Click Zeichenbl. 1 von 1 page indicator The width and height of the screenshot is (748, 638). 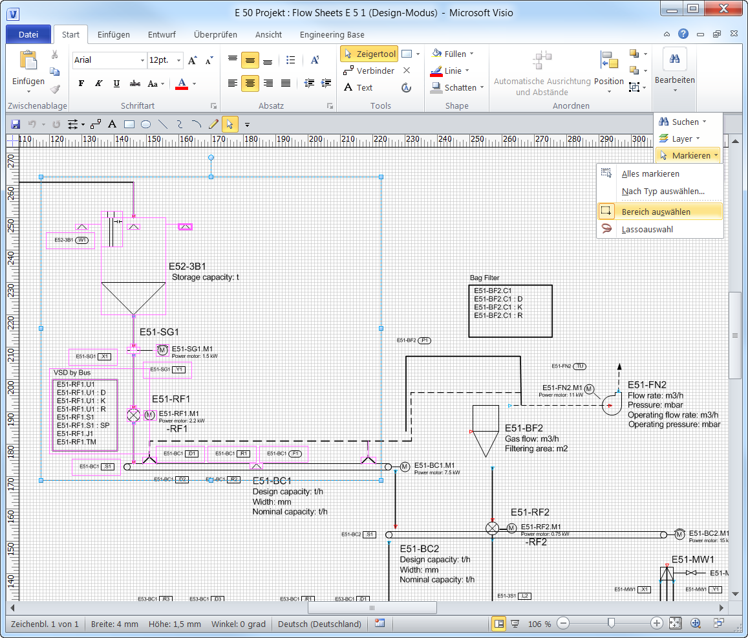point(45,624)
